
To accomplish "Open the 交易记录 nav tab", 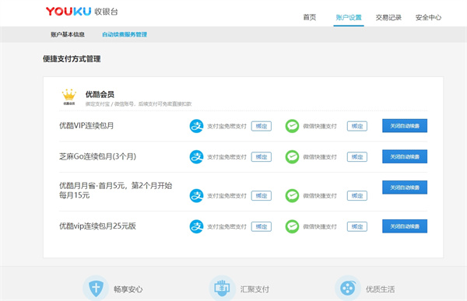I will click(x=388, y=17).
